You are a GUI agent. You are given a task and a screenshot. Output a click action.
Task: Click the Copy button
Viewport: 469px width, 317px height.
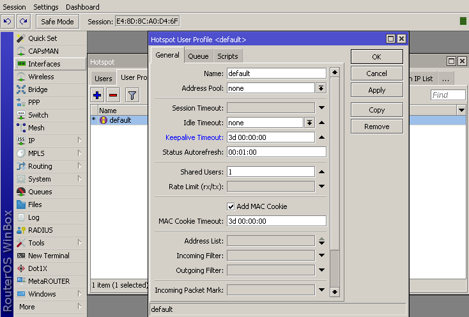tap(376, 110)
